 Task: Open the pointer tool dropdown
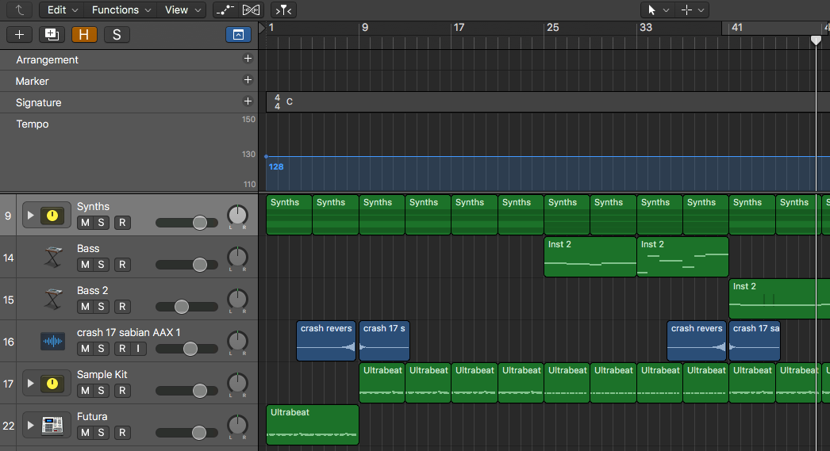(x=657, y=10)
